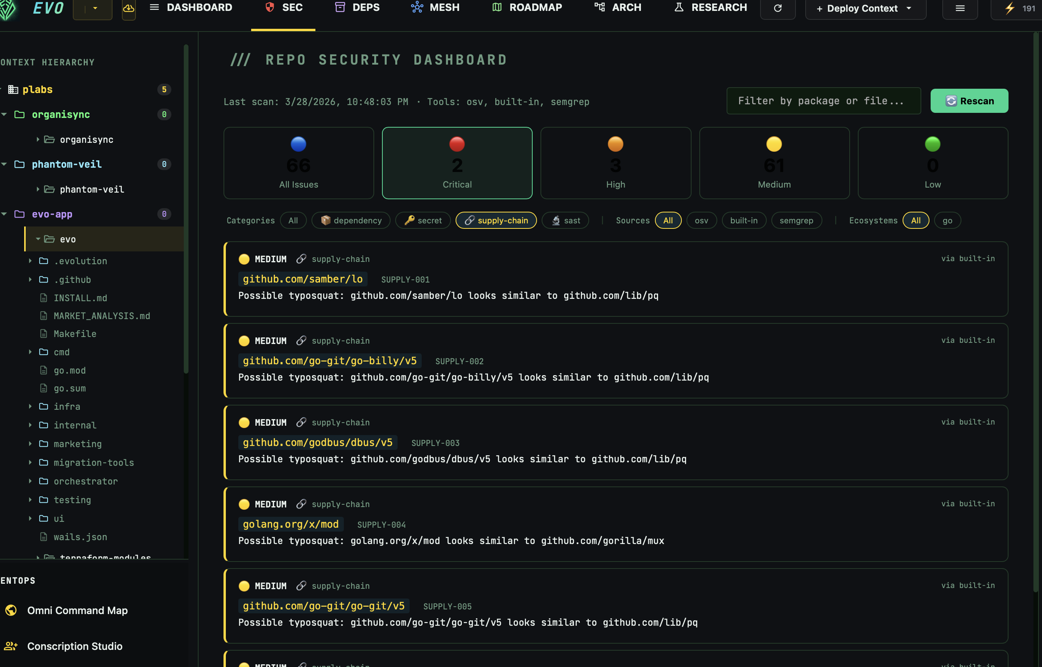The image size is (1042, 667).
Task: Open the INSTALL.md file
Action: [x=80, y=298]
